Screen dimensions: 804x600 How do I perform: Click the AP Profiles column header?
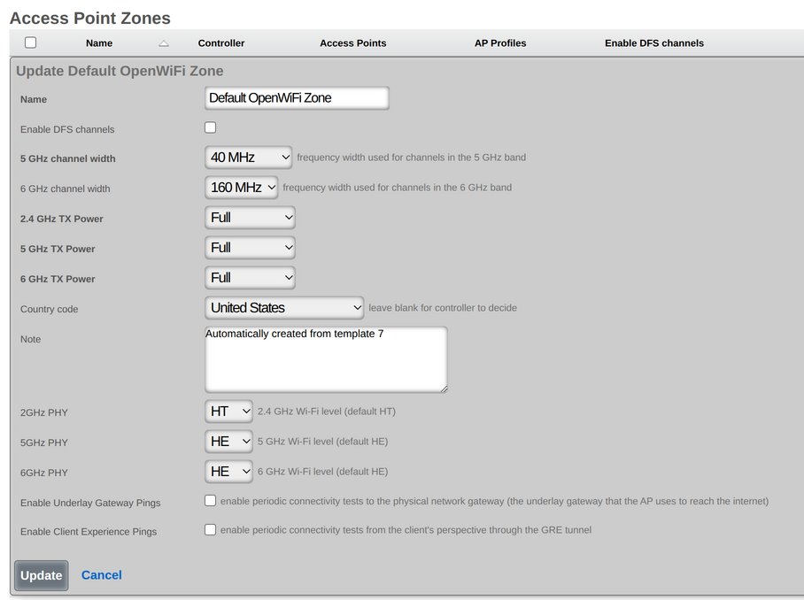pyautogui.click(x=499, y=42)
